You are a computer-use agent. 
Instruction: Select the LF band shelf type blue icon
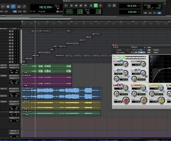(122, 85)
